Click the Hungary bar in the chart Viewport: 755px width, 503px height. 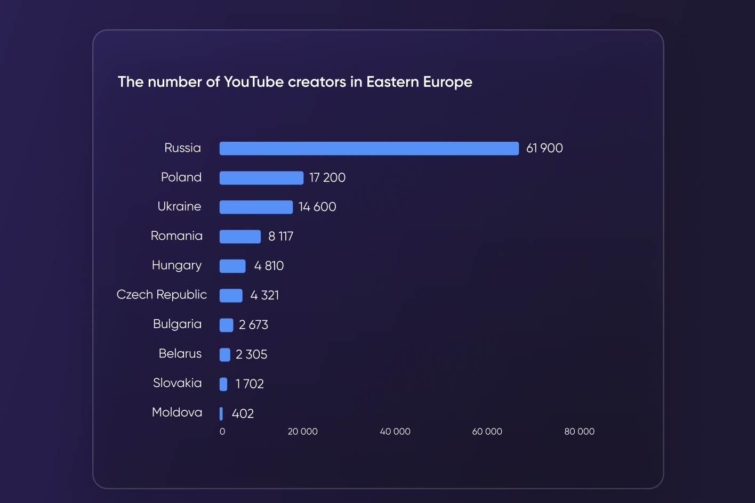[232, 266]
